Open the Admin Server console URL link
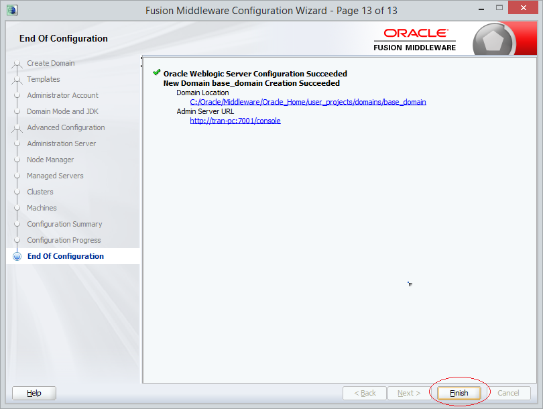This screenshot has height=409, width=543. [235, 121]
